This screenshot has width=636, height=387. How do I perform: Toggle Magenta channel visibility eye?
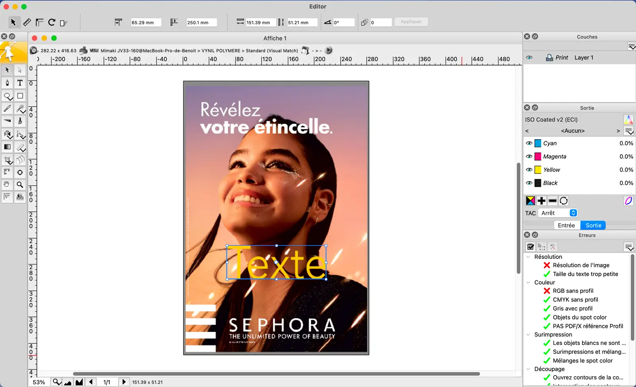coord(529,156)
